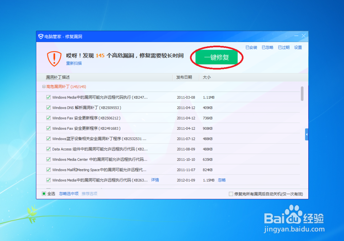Screen dimensions: 344x241
Task: Click the size value 736KB
Action: click(x=207, y=118)
